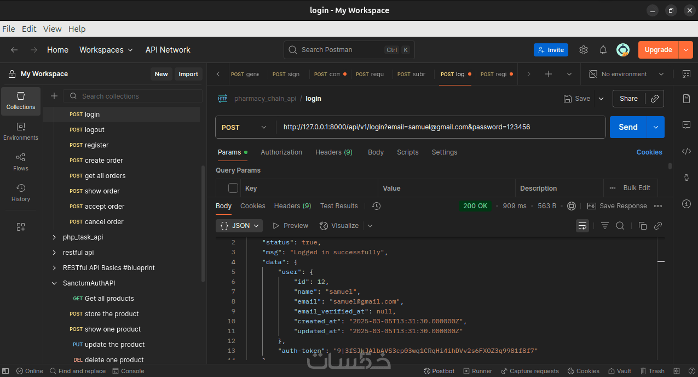Switch to the POST regi request tab
Screen dimensions: 698x377
coord(497,74)
